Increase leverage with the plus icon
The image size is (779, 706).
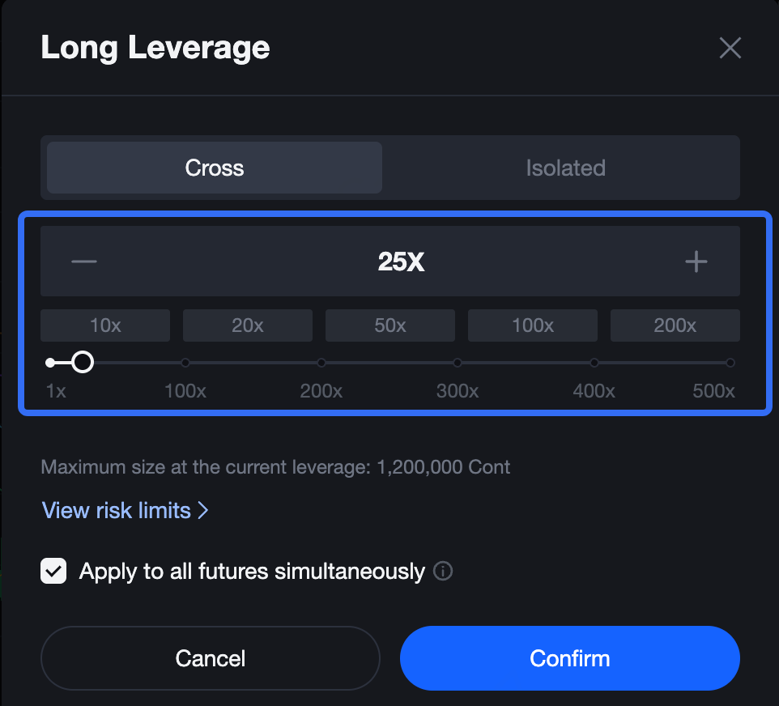696,262
